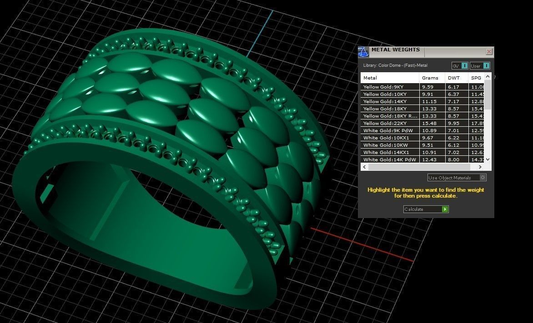Select the Yellow Gold:14KY row
This screenshot has width=533, height=323.
(x=422, y=102)
